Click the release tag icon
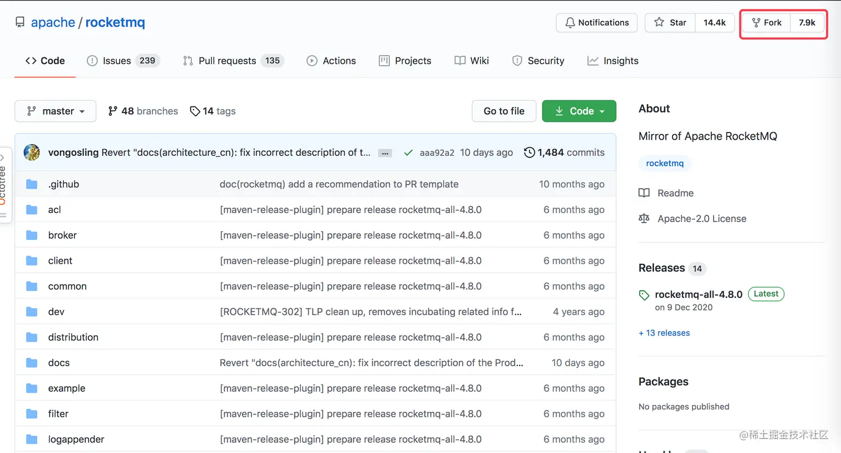The image size is (841, 453). tap(644, 295)
